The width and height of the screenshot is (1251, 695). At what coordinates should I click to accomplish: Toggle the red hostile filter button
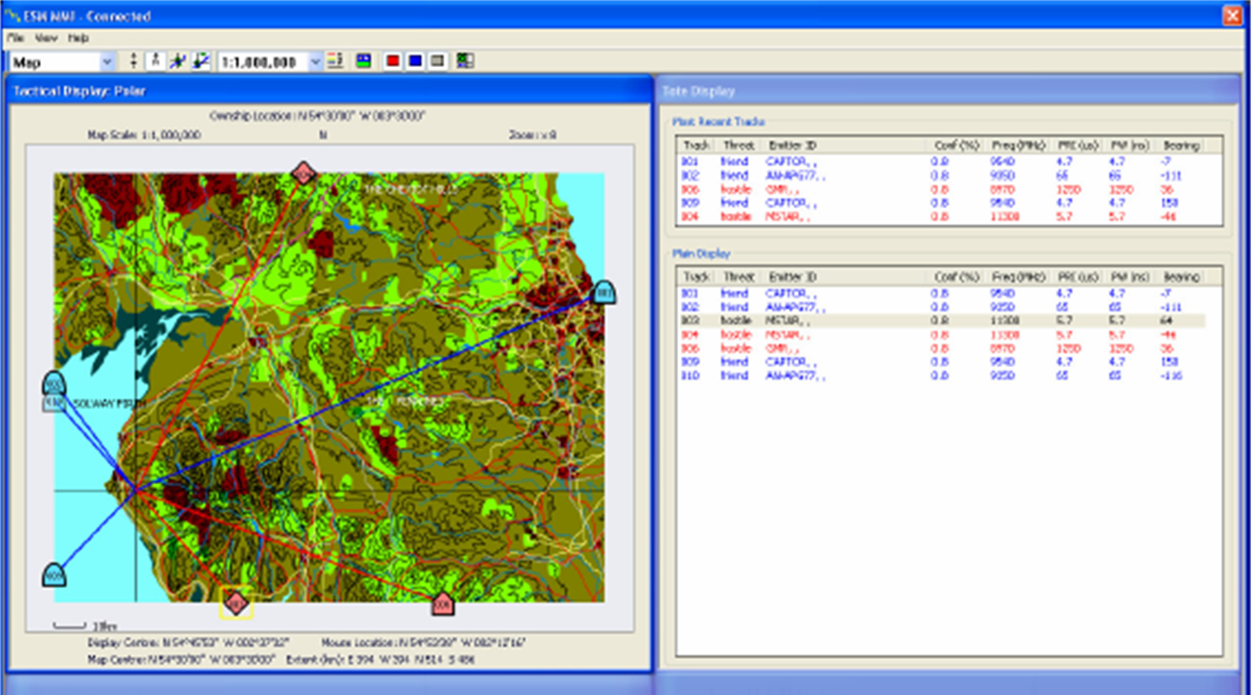(392, 62)
